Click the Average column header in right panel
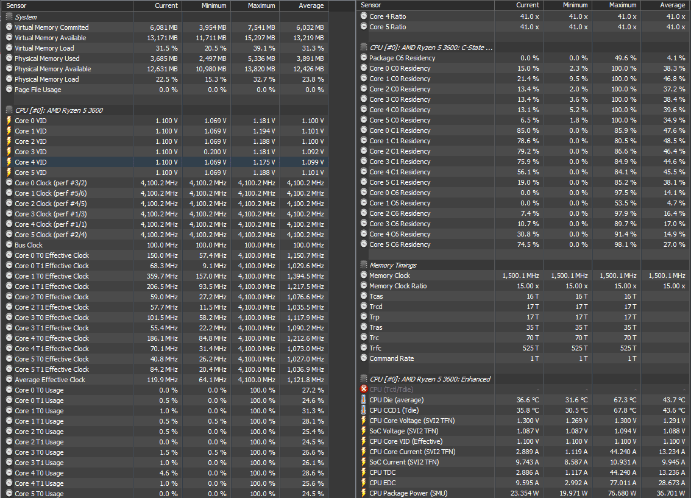691x498 pixels. click(665, 5)
